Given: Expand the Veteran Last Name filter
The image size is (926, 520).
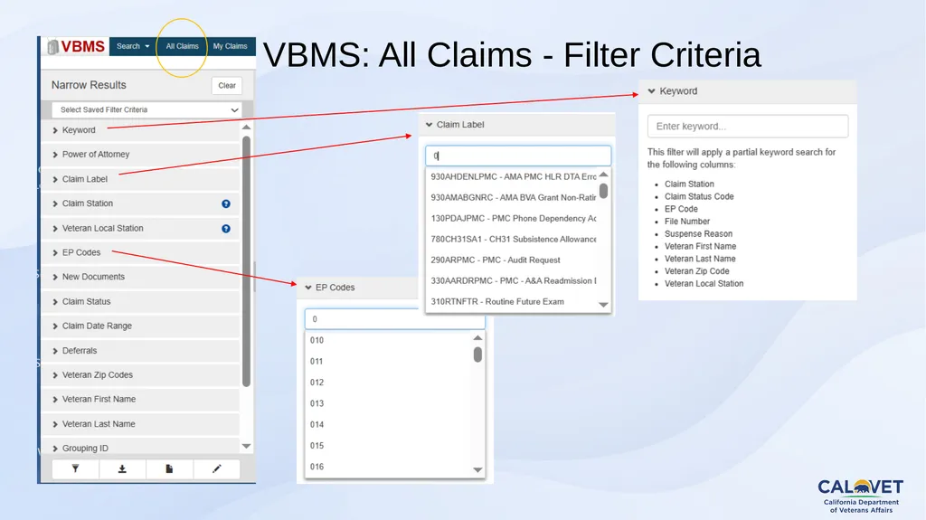Looking at the screenshot, I should click(x=140, y=423).
